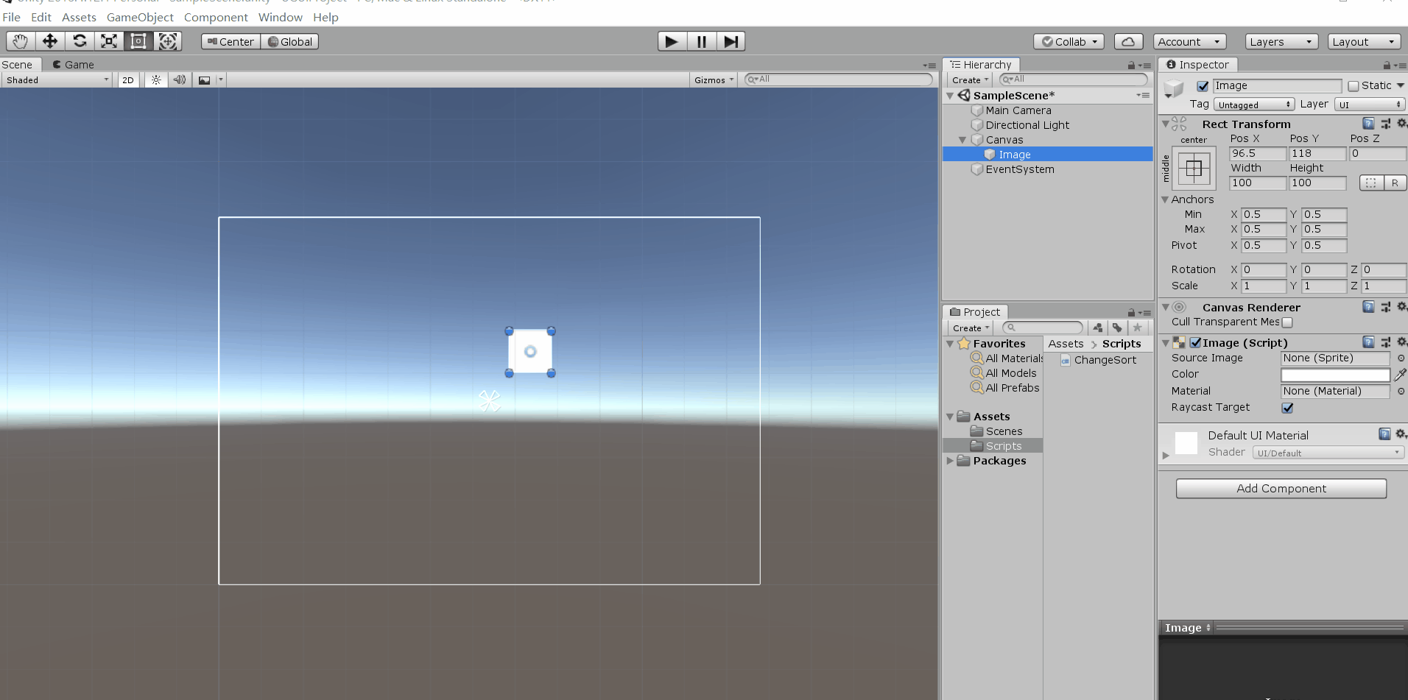The image size is (1408, 700).
Task: Disable the Image (Script) component checkbox
Action: coord(1196,343)
